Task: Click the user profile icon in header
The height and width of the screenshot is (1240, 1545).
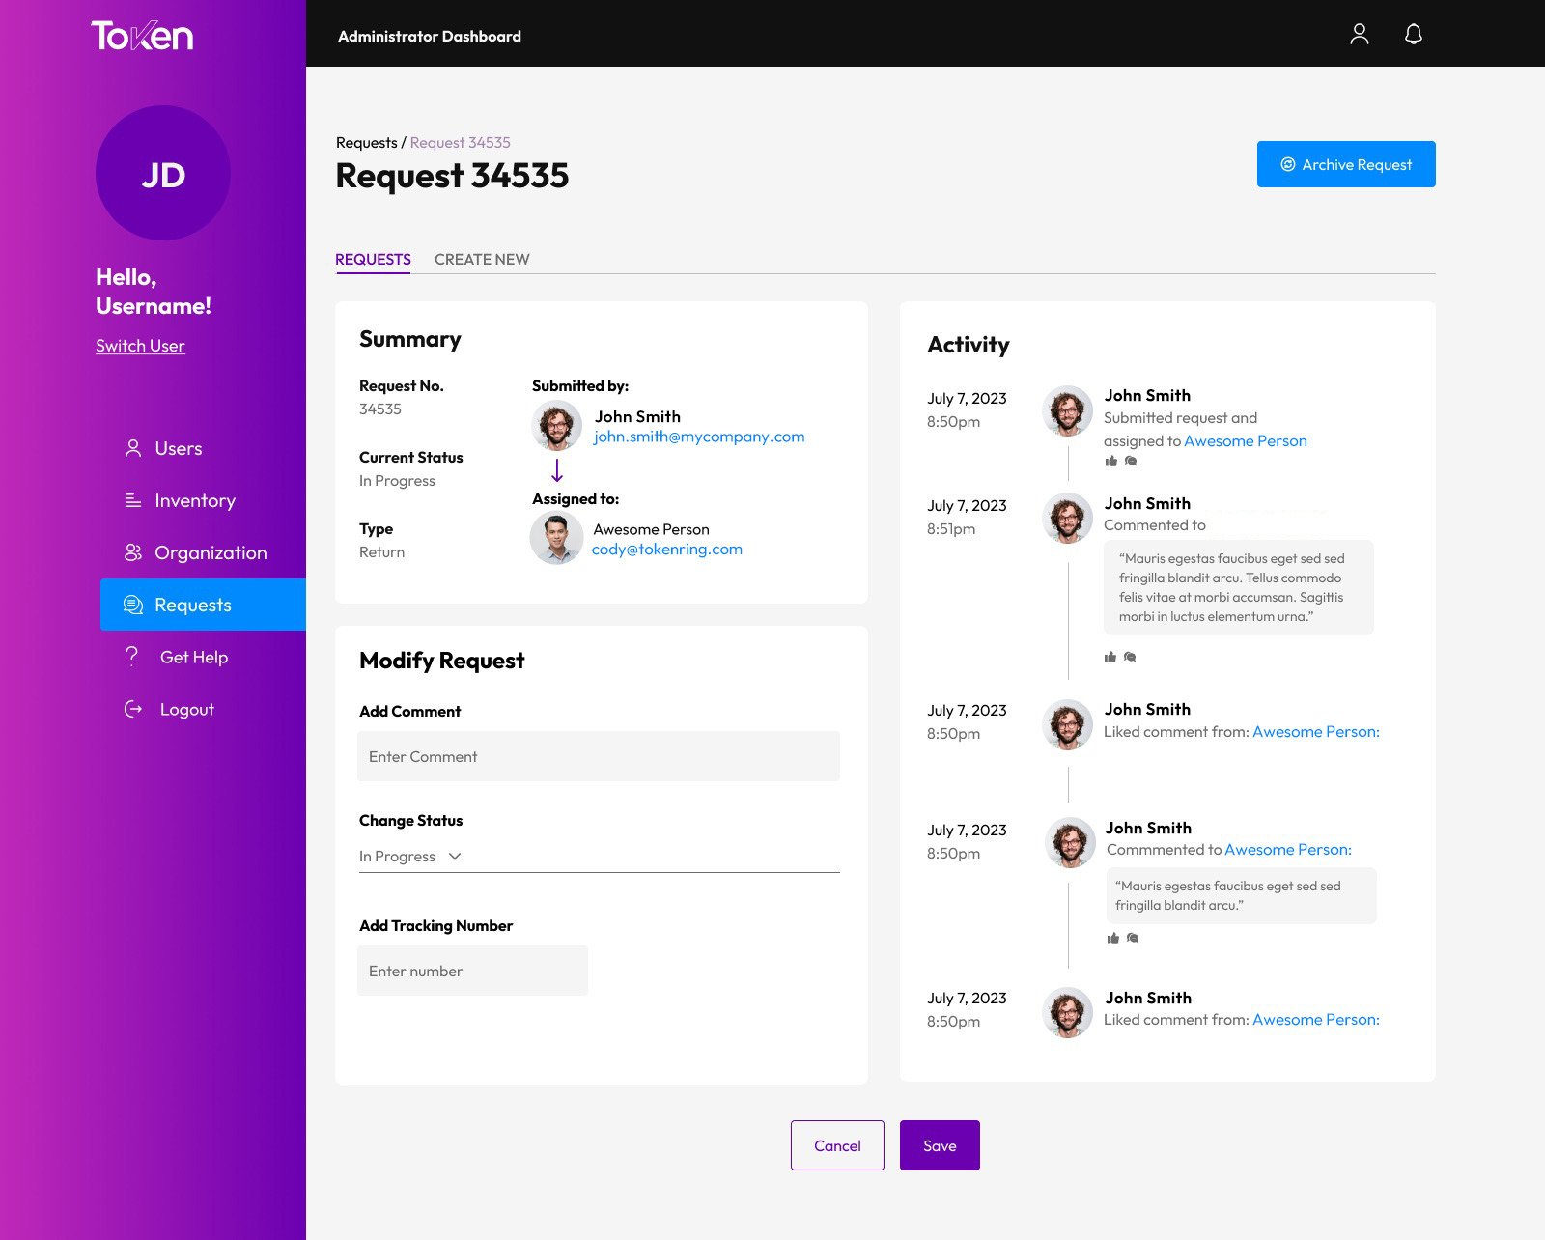Action: tap(1359, 35)
